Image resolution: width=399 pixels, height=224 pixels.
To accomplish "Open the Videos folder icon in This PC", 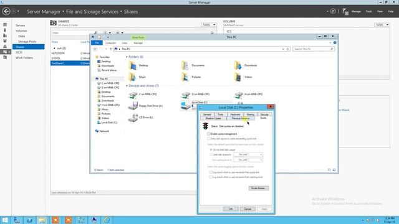I will 238,77.
